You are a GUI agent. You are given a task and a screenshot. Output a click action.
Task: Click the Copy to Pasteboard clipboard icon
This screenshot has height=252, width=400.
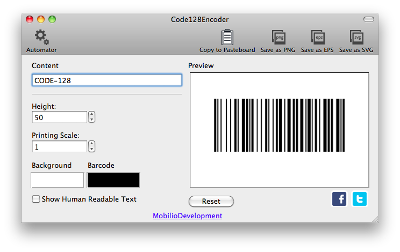pyautogui.click(x=227, y=37)
